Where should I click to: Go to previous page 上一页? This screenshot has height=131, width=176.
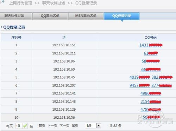[52, 126]
